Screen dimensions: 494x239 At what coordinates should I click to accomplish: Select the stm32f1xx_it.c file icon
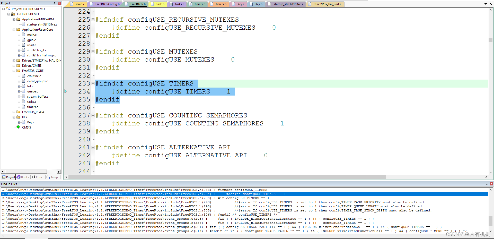(23, 50)
